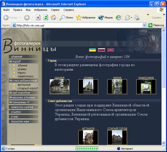Image resolution: width=167 pixels, height=152 pixels.
Task: Open Forward button history dropdown arrow
Action: pyautogui.click(x=32, y=17)
